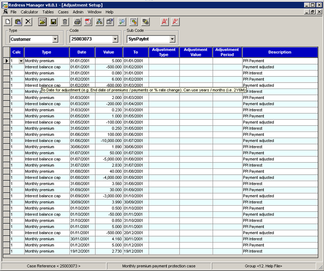The image size is (324, 271).
Task: Click the overlapping squares toolbar icon
Action: [146, 22]
